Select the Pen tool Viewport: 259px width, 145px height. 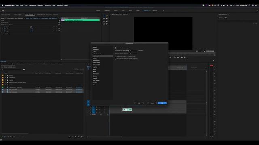pos(107,21)
